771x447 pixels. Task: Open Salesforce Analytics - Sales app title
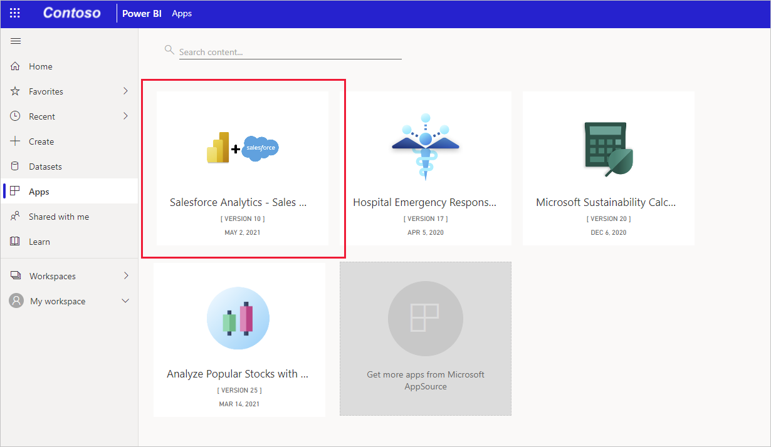pos(238,203)
